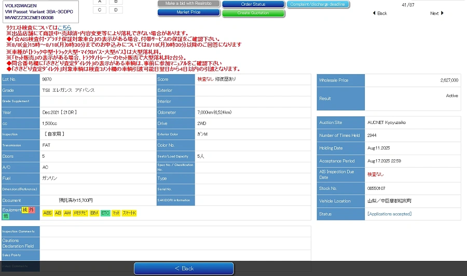Select image box C

[x=99, y=10]
